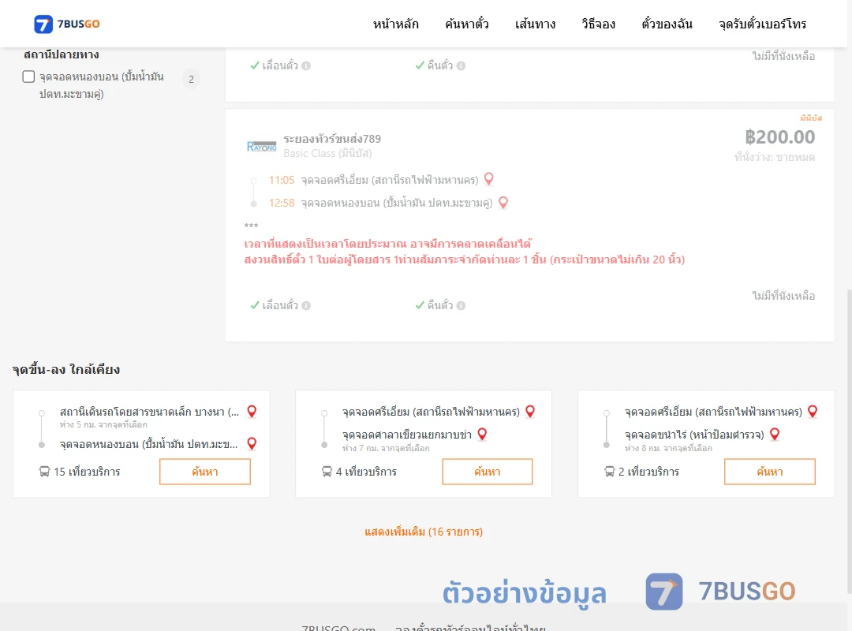Click the 11:05 departure time
852x631 pixels.
coord(282,180)
